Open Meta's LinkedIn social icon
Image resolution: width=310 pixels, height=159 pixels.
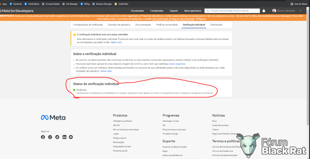(x=64, y=137)
